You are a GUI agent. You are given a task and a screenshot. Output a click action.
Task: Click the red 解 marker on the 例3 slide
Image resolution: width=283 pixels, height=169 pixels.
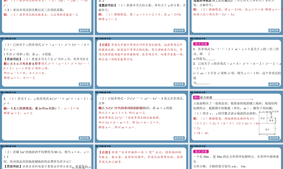pos(194,118)
